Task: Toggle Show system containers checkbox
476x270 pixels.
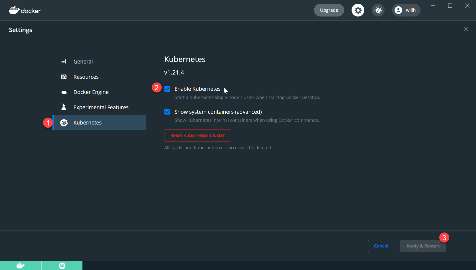Action: 167,112
